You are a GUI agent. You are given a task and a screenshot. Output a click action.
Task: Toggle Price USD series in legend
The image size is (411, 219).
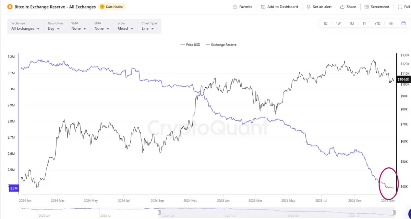click(x=190, y=45)
